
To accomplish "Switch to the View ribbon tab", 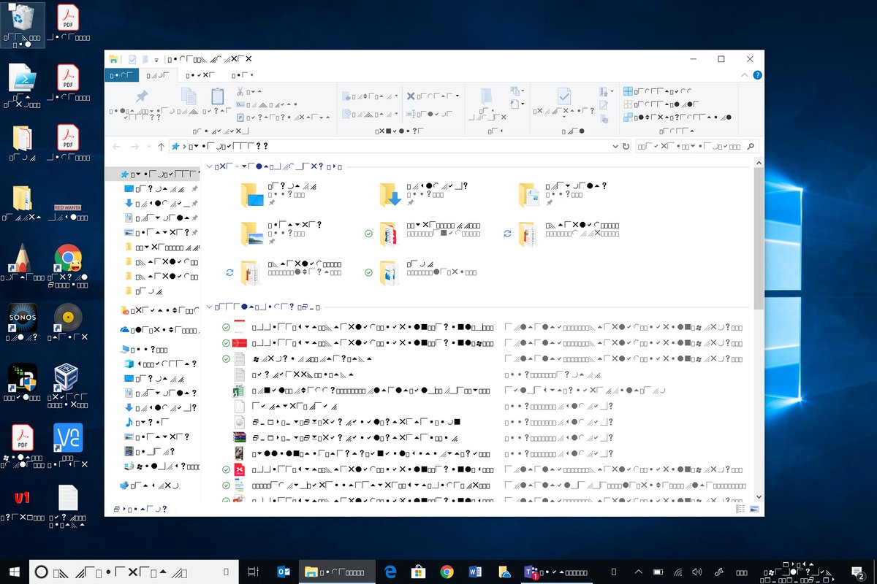I will point(242,74).
